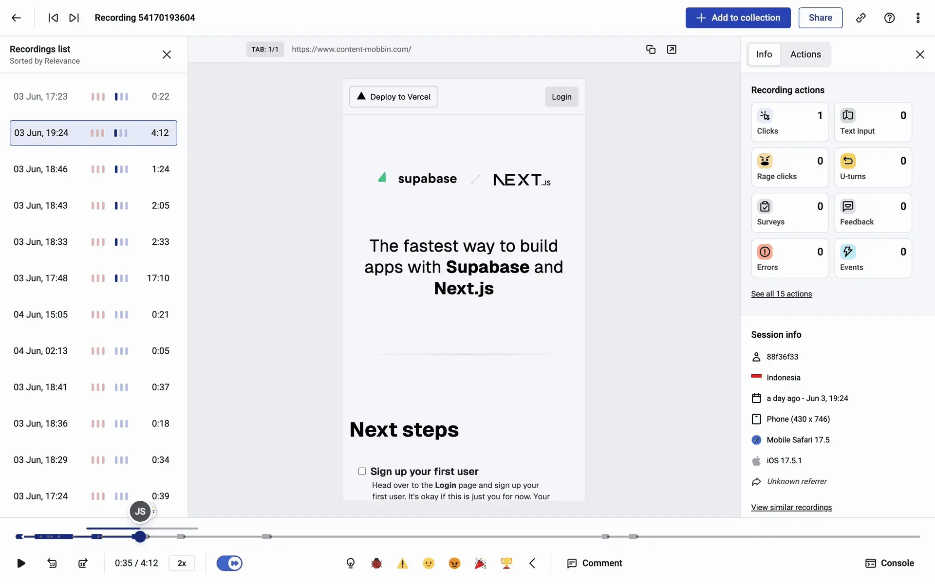Open the help question mark icon
This screenshot has width=935, height=584.
click(889, 18)
